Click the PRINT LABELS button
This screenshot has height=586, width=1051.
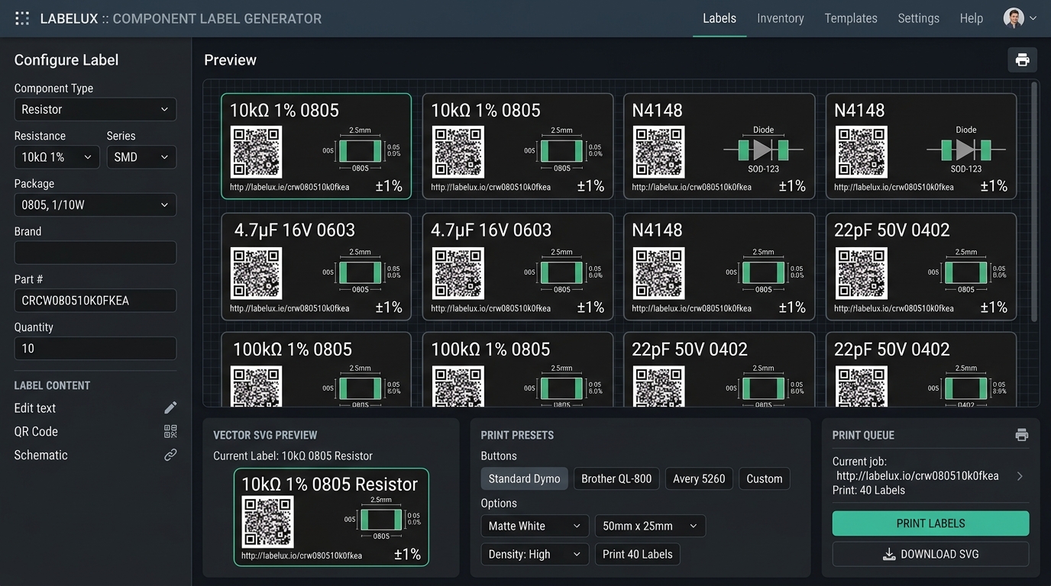click(x=930, y=523)
